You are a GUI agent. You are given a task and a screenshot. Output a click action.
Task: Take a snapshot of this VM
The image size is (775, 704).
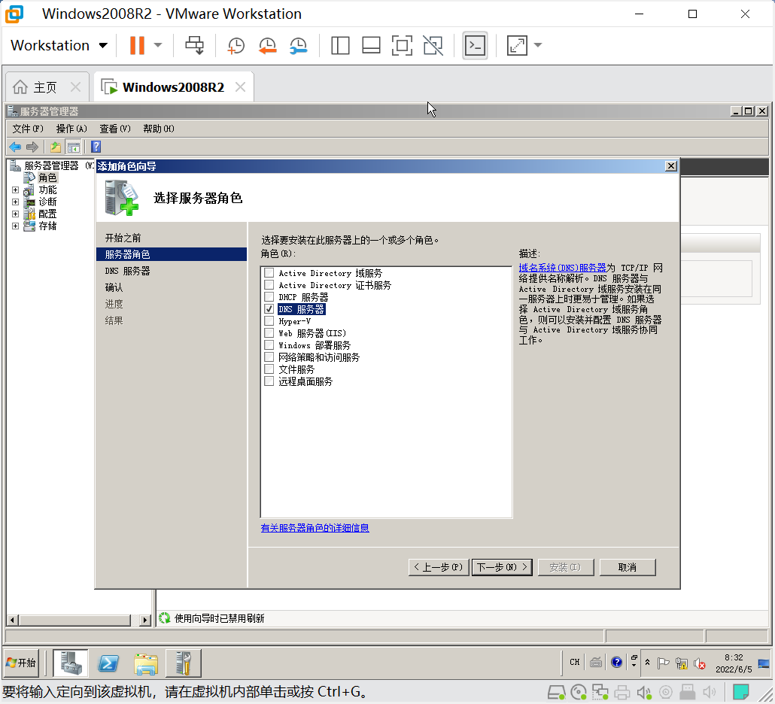click(x=236, y=45)
